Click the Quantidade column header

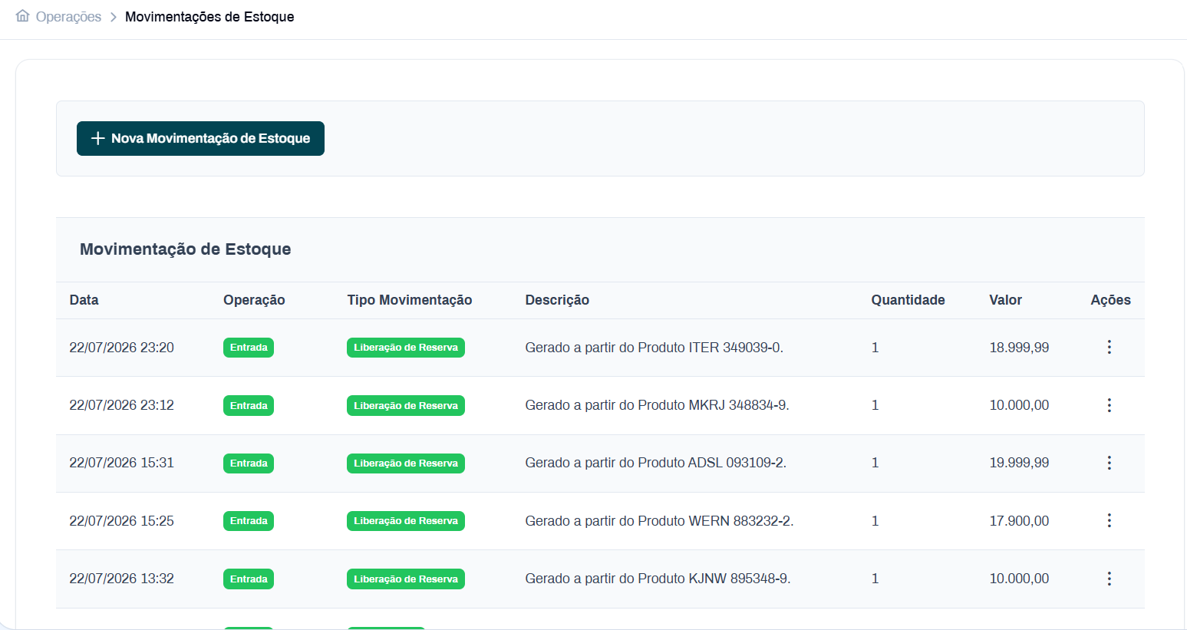pyautogui.click(x=908, y=300)
